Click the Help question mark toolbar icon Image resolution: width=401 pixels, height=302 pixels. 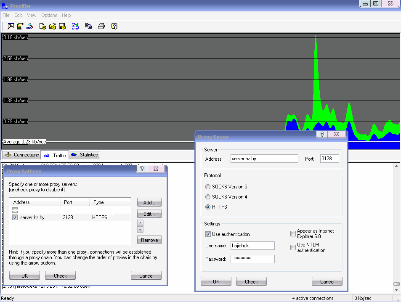tap(114, 26)
